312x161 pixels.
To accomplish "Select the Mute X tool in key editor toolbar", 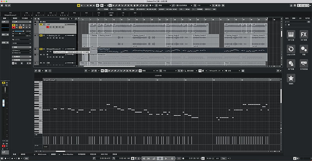I will [128, 71].
